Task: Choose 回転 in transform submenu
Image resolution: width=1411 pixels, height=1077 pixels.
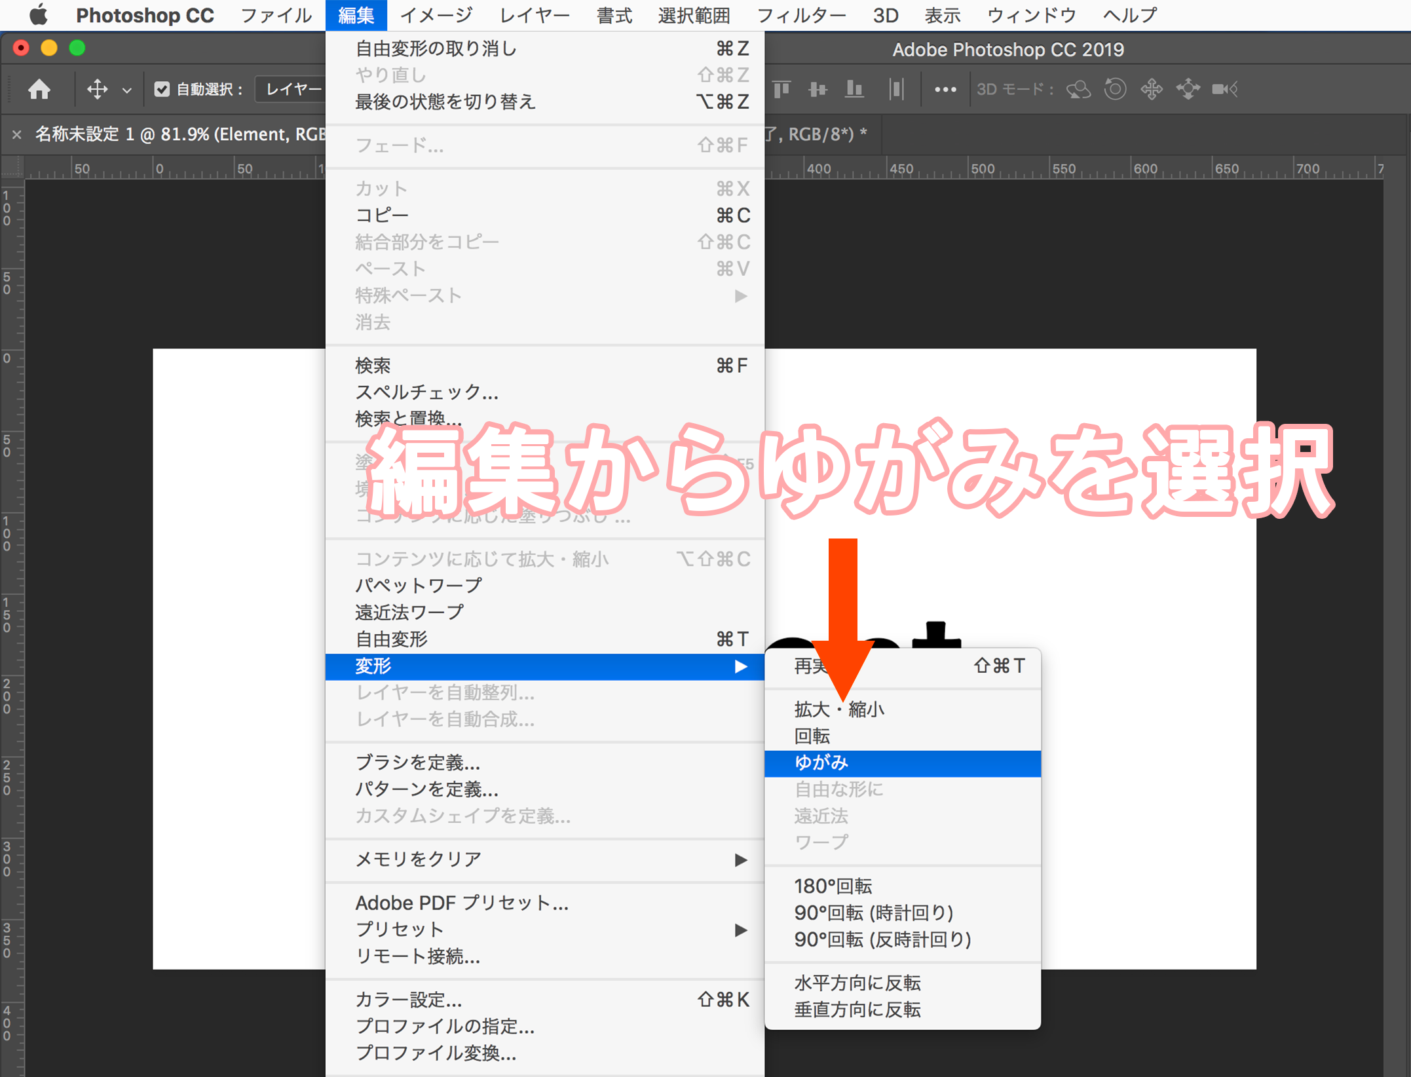Action: tap(903, 736)
